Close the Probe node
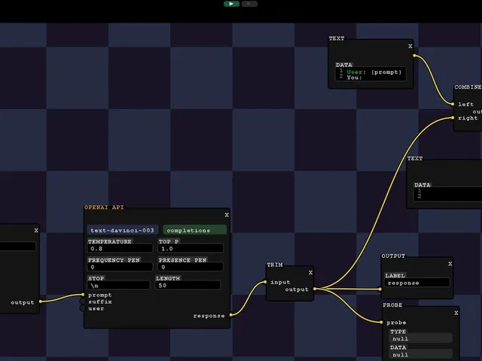 [456, 313]
